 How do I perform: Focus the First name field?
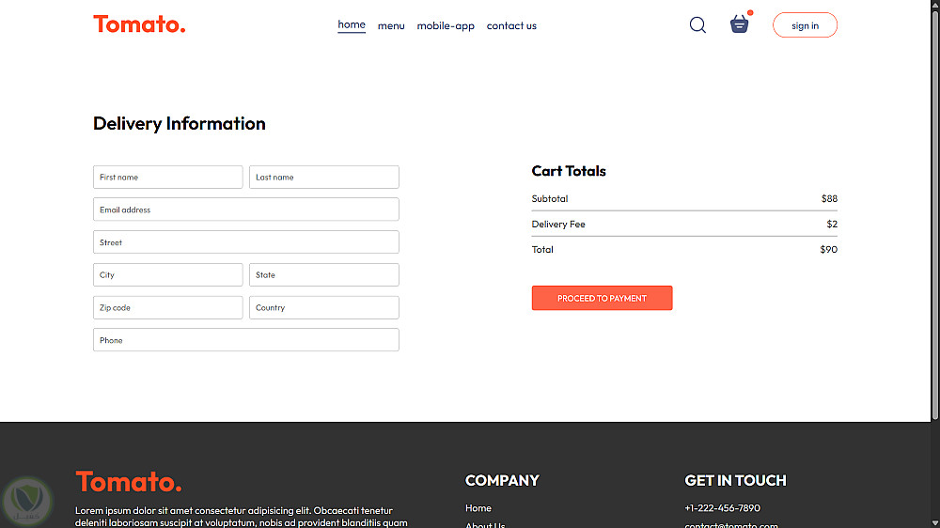pyautogui.click(x=167, y=178)
